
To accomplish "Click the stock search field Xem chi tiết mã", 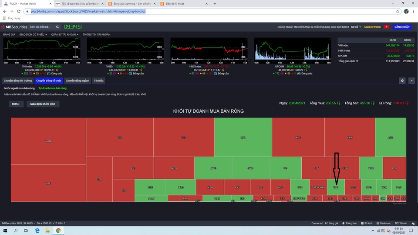I will point(43,27).
